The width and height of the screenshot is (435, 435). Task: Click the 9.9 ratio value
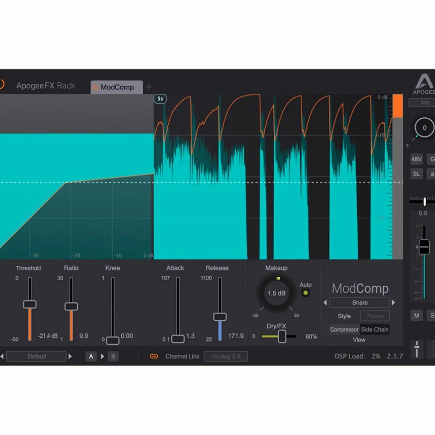(84, 336)
